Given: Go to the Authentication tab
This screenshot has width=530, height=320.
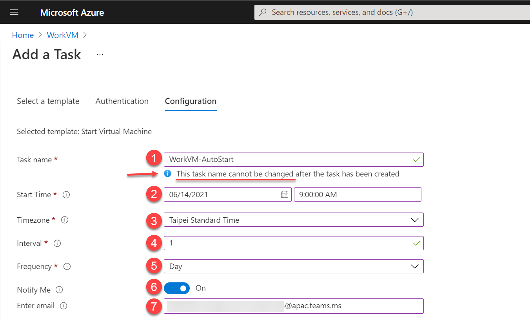Looking at the screenshot, I should click(x=122, y=101).
